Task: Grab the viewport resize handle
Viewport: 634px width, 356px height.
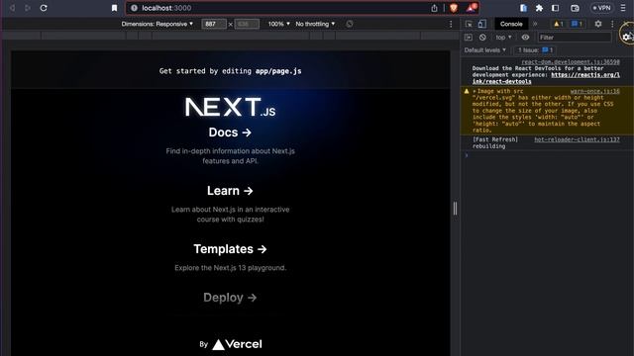Action: [456, 209]
